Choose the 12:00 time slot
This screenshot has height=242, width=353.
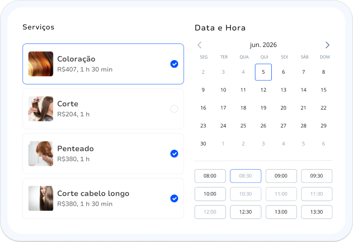point(210,212)
